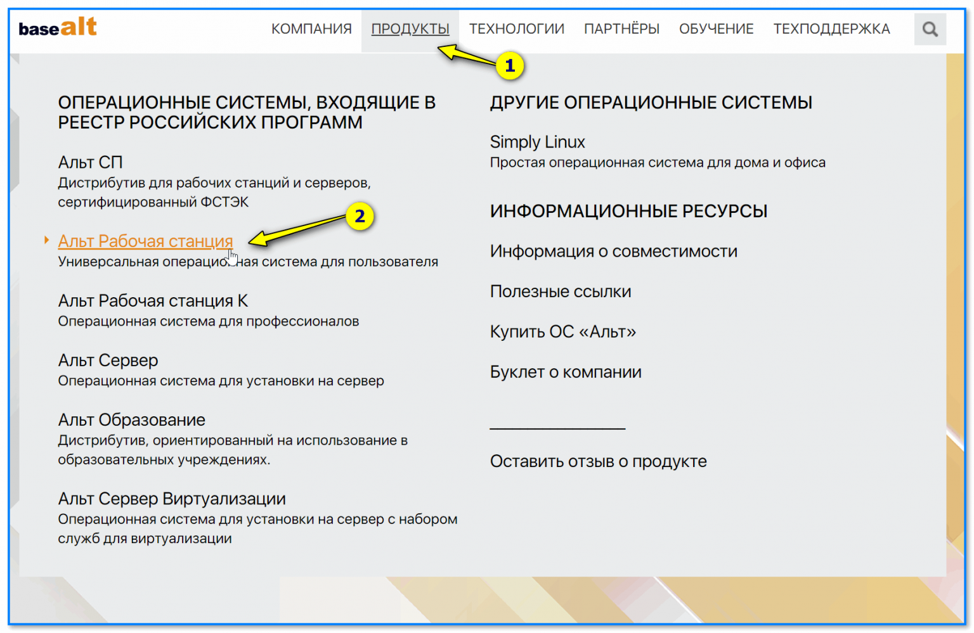Open the ТЕХПОДДЕРЖКА menu
The height and width of the screenshot is (633, 974).
831,29
